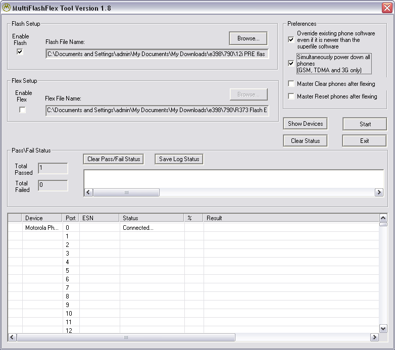The height and width of the screenshot is (350, 395).
Task: Click the Port column header
Action: click(71, 218)
